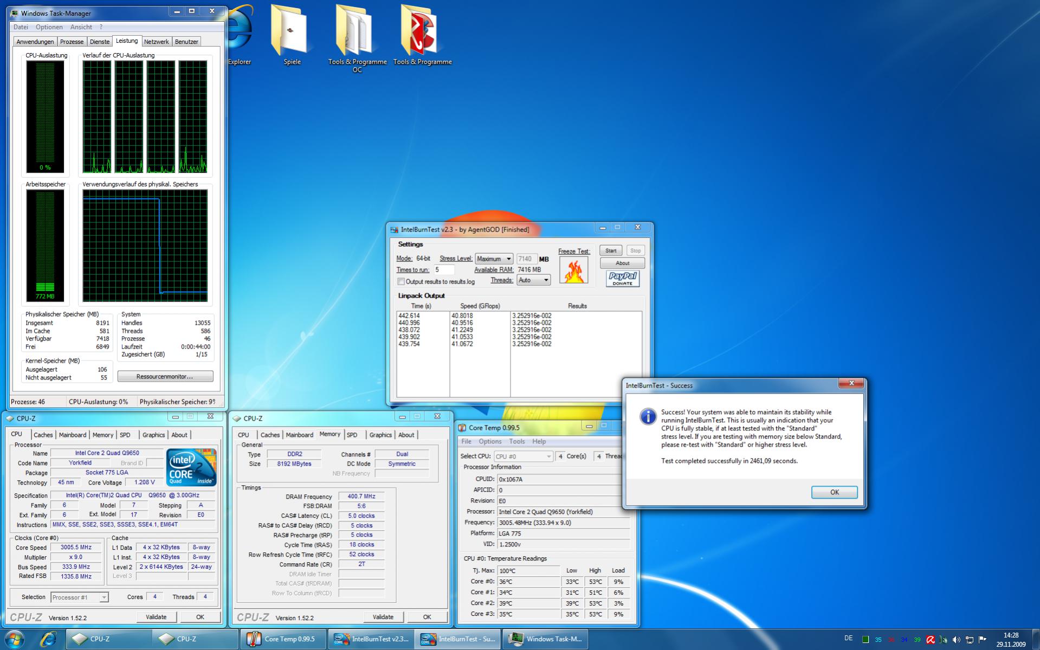Switch to Core Temp 0.99.5 on the taskbar
This screenshot has height=650, width=1040.
(x=282, y=639)
